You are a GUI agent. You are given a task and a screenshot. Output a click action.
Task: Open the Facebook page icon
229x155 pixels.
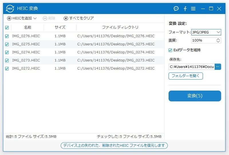click(x=185, y=9)
